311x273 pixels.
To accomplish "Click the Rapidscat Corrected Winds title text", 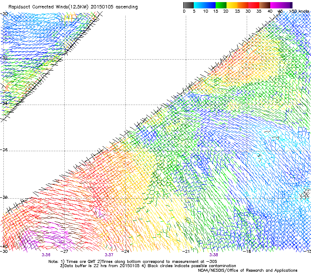I will point(73,7).
